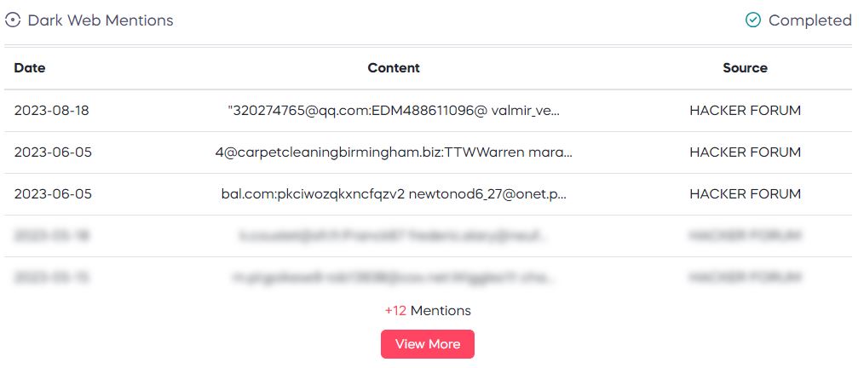This screenshot has width=864, height=368.
Task: Click the date in the 4@carpetcleaningbirmingham row
Action: pyautogui.click(x=53, y=152)
